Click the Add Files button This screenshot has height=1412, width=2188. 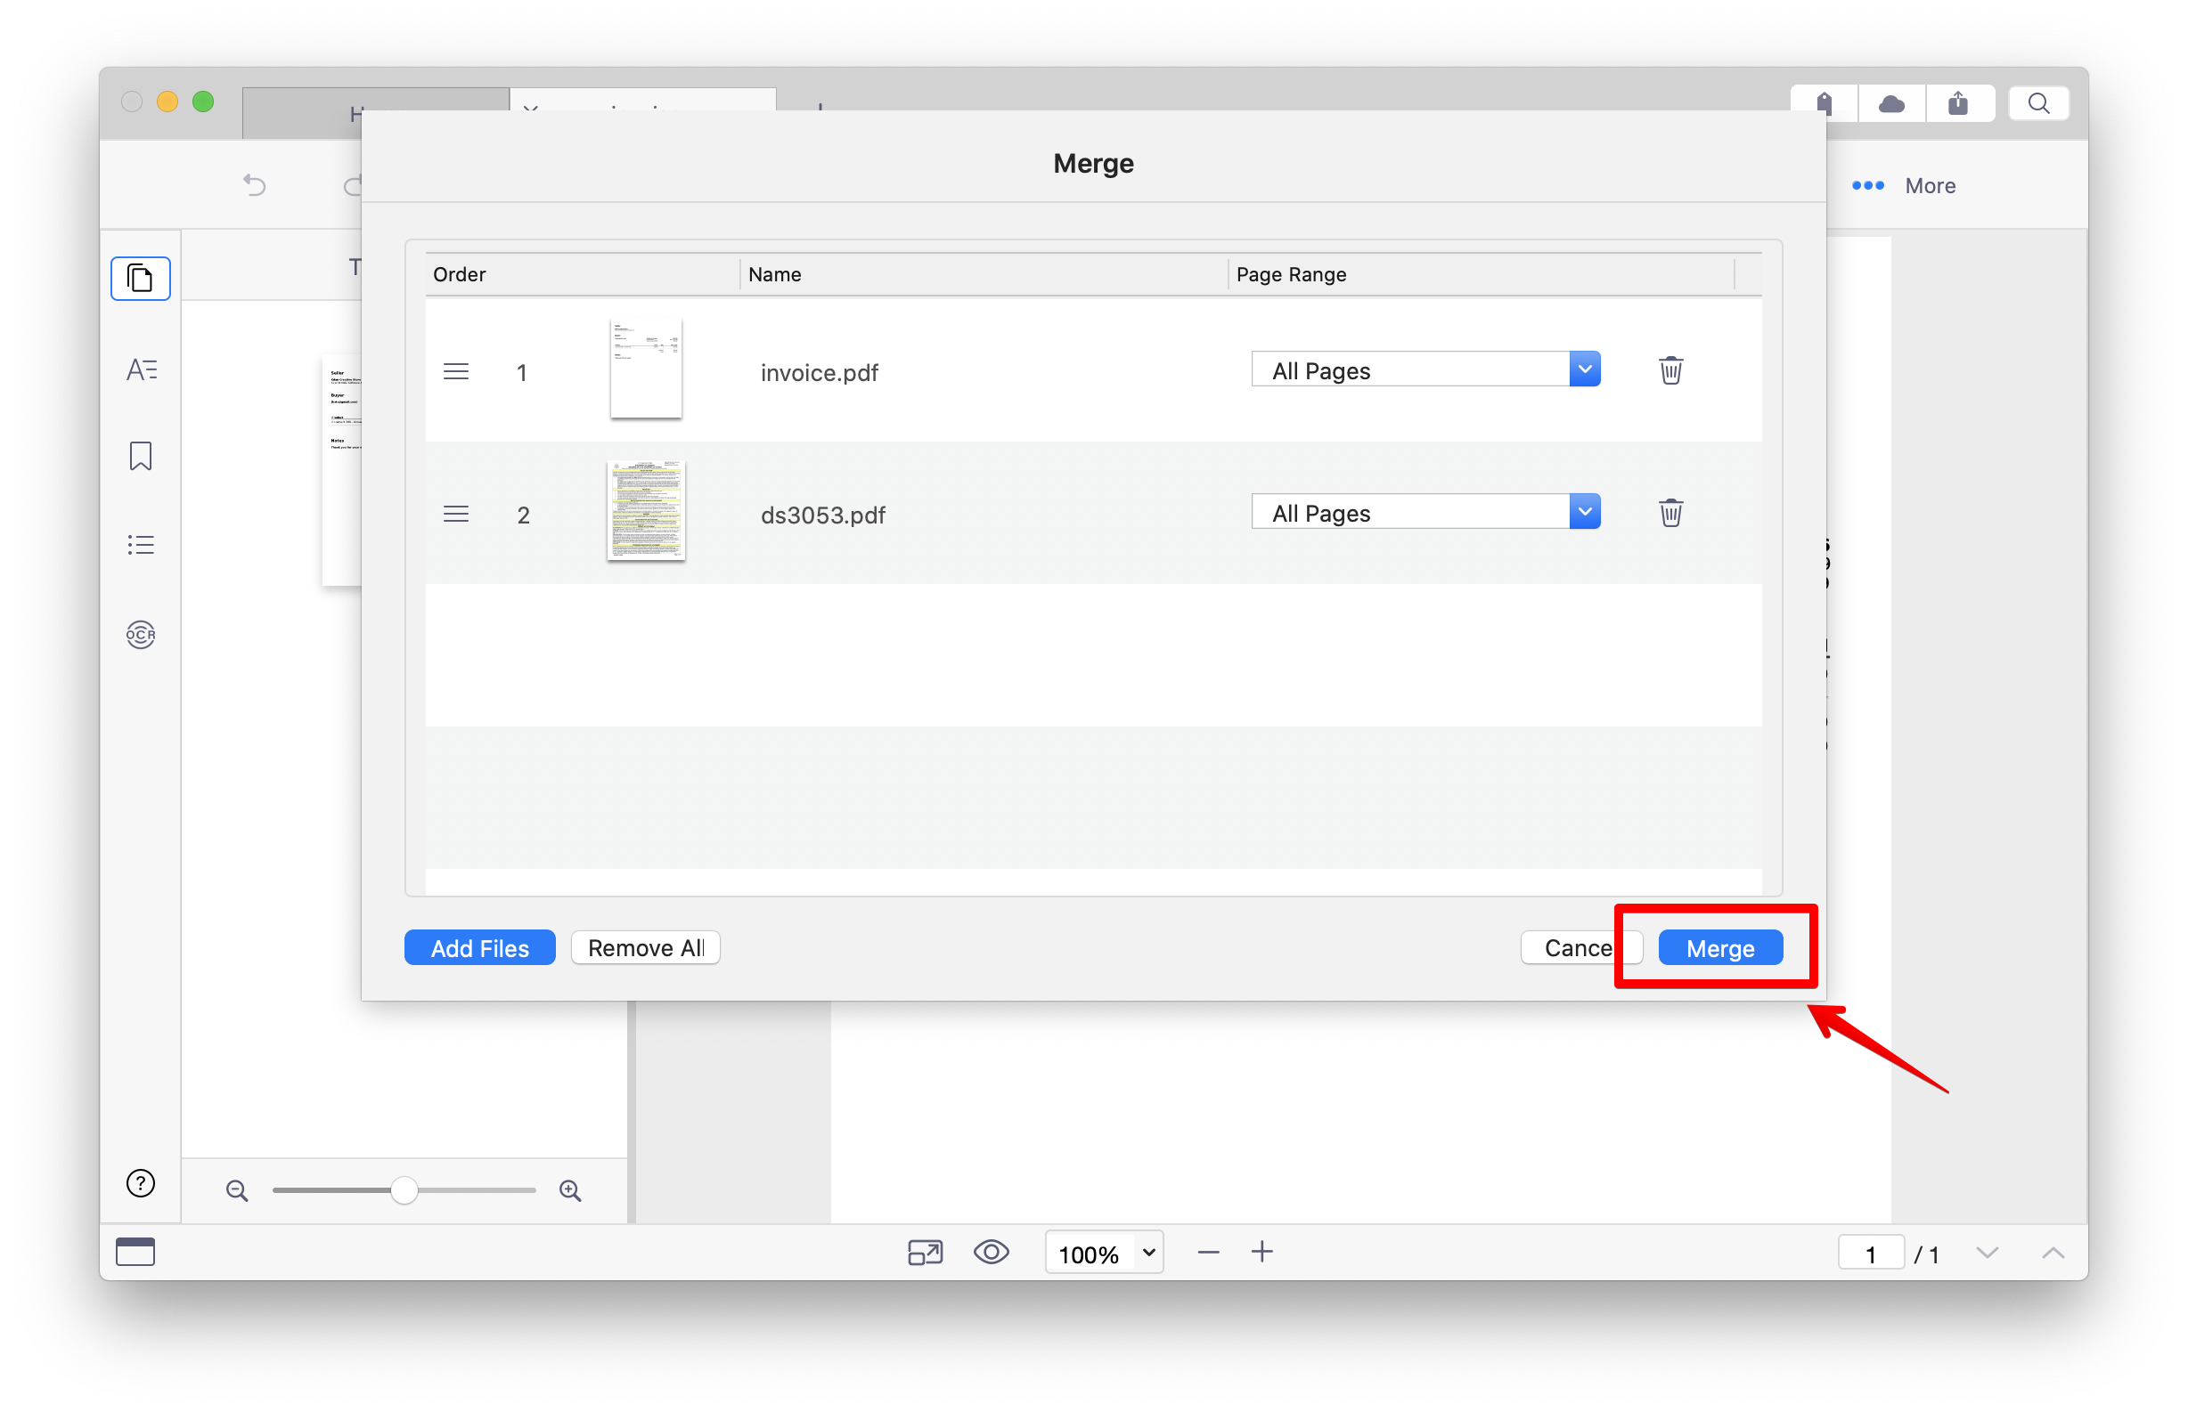coord(480,947)
